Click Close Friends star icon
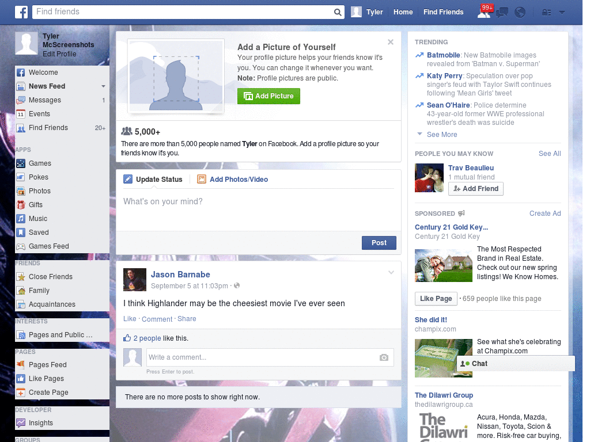Screen dimensions: 590x442 pyautogui.click(x=21, y=277)
